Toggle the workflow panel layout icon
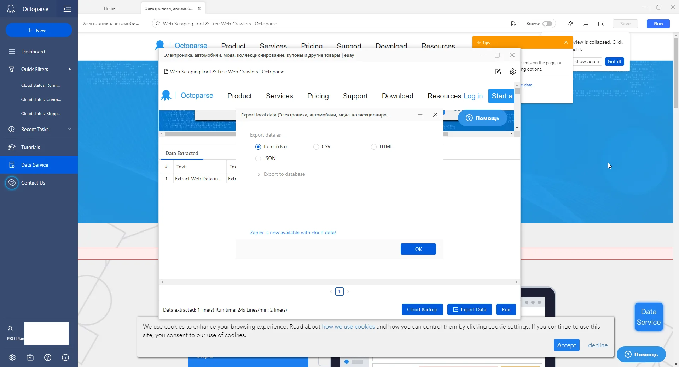Viewport: 679px width, 367px height. pyautogui.click(x=586, y=24)
